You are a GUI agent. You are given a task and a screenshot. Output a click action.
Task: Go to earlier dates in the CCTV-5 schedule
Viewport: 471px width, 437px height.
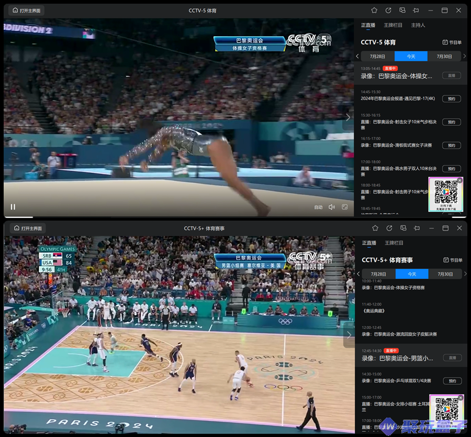(357, 56)
